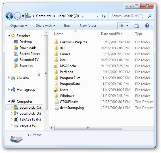
Task: Click drive icon in details pane
Action: [x=16, y=139]
